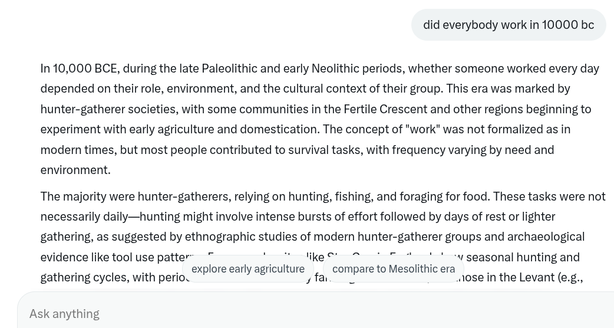614x328 pixels.
Task: Focus the "Ask anything" input field
Action: click(313, 313)
